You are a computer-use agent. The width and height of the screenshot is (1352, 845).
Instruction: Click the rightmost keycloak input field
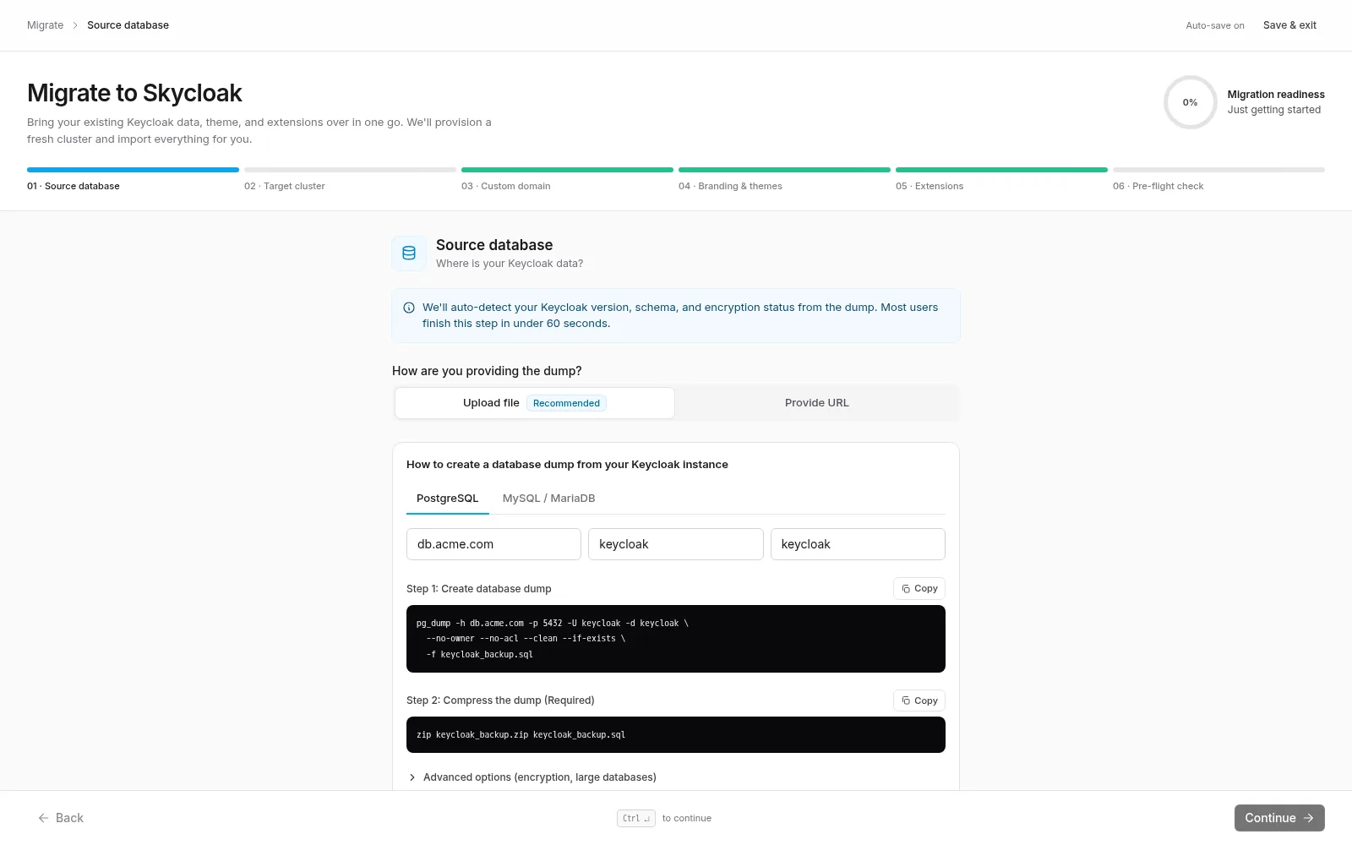858,544
